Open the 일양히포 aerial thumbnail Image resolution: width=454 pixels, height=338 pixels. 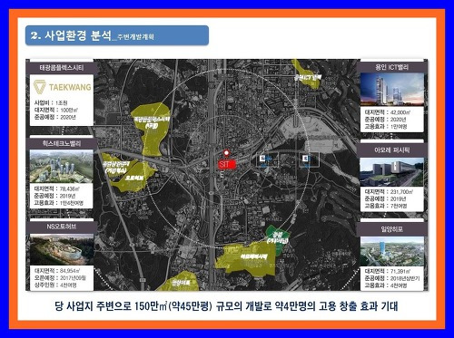point(391,252)
